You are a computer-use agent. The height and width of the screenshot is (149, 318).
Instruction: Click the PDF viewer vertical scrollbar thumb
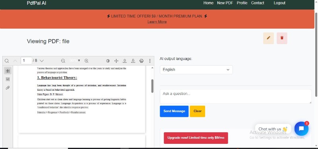152,86
